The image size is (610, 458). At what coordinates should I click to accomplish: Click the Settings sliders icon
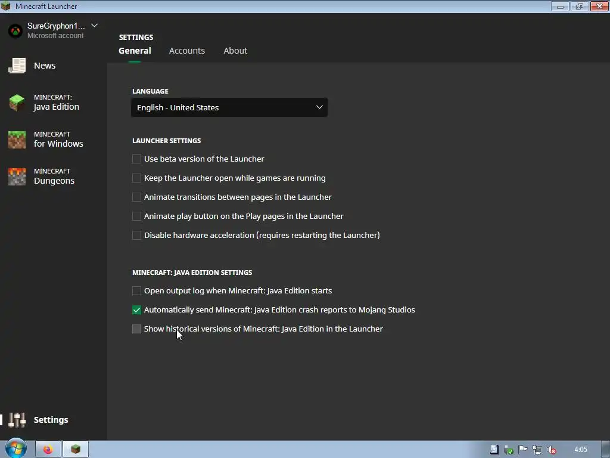click(17, 420)
